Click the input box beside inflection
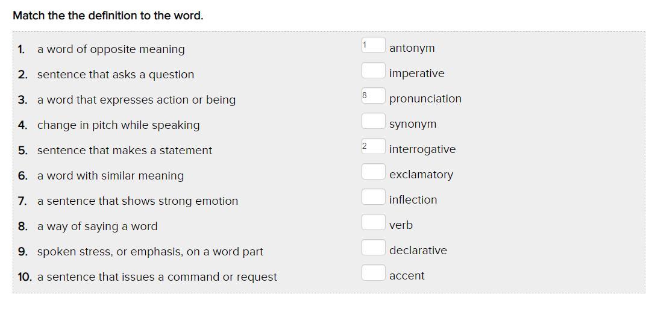 373,198
